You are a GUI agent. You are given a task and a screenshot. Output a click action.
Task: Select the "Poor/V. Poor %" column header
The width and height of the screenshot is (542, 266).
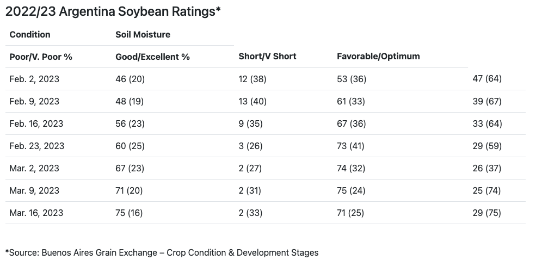pos(41,57)
